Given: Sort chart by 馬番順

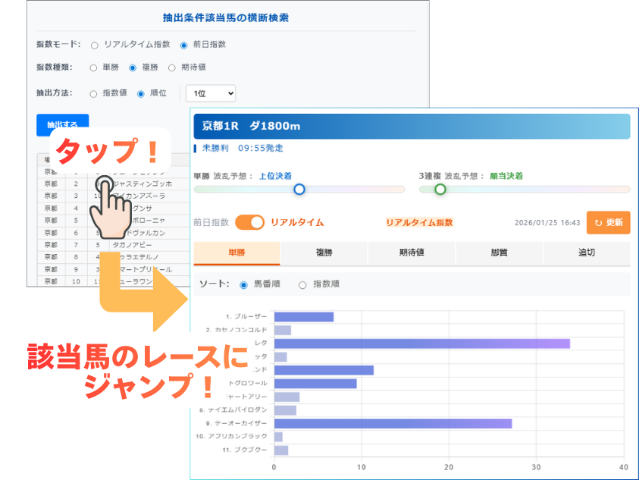Looking at the screenshot, I should point(243,285).
